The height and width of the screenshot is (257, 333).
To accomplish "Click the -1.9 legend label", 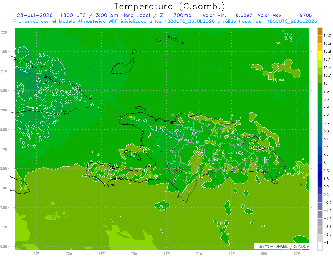I will coord(327,218).
